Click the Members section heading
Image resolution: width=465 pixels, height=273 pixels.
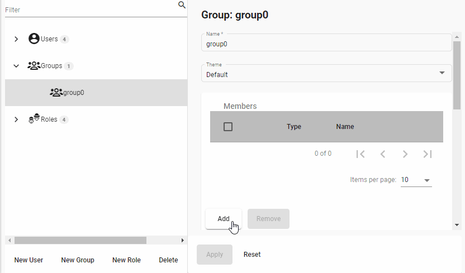(x=240, y=106)
